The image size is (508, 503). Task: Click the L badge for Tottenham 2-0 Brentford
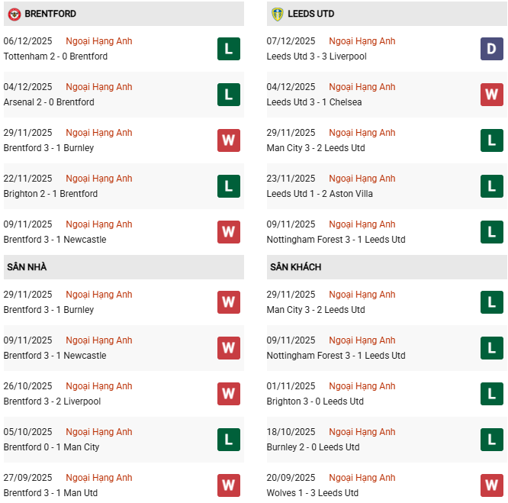pos(228,49)
